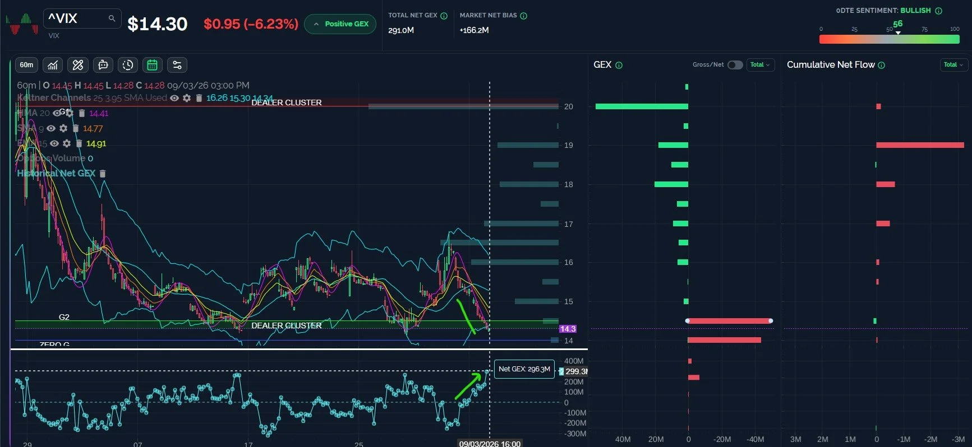Delete the Keltner Channels indicator
972x447 pixels.
pos(199,98)
